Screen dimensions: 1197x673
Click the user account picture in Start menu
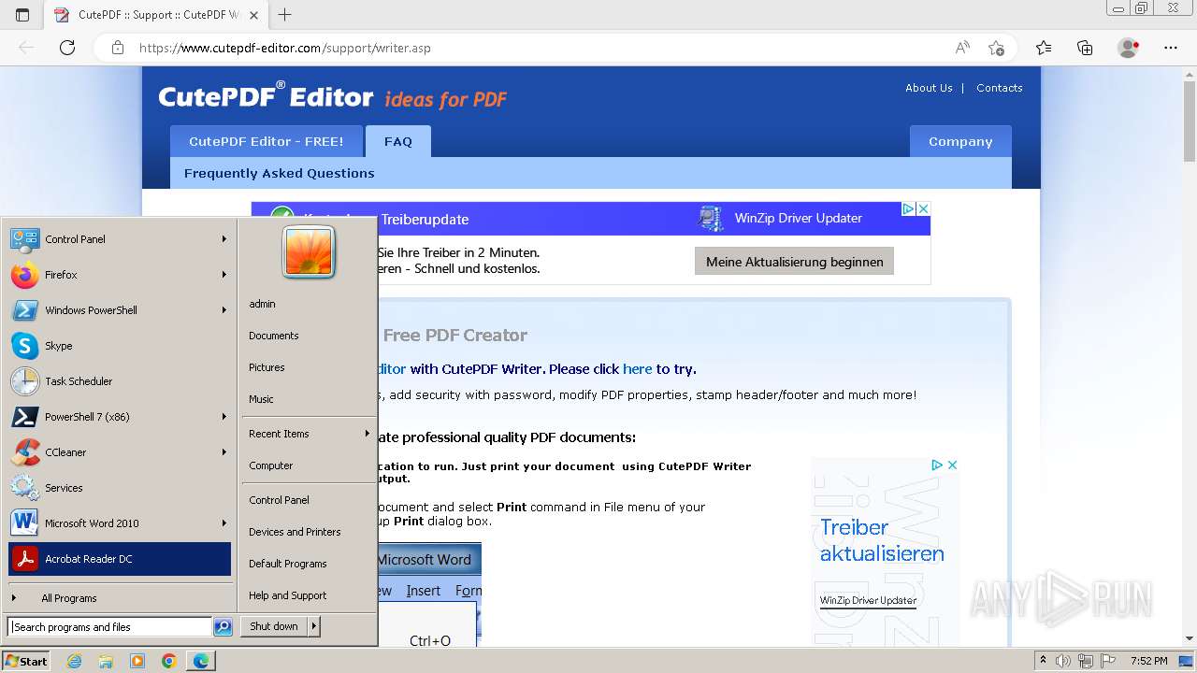pyautogui.click(x=309, y=252)
